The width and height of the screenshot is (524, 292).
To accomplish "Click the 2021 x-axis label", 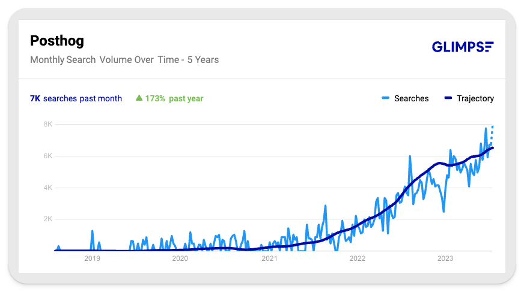I will click(269, 259).
